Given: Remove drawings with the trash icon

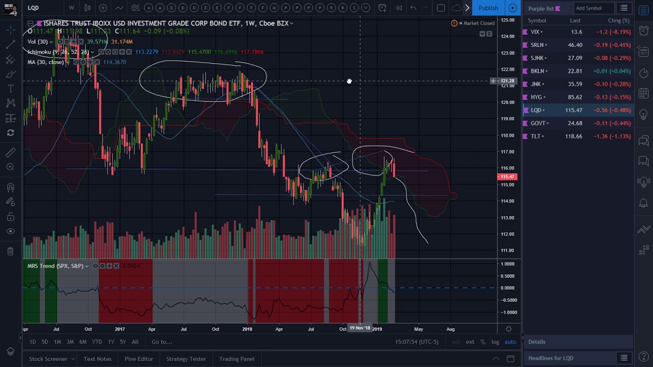Looking at the screenshot, I should [10, 251].
